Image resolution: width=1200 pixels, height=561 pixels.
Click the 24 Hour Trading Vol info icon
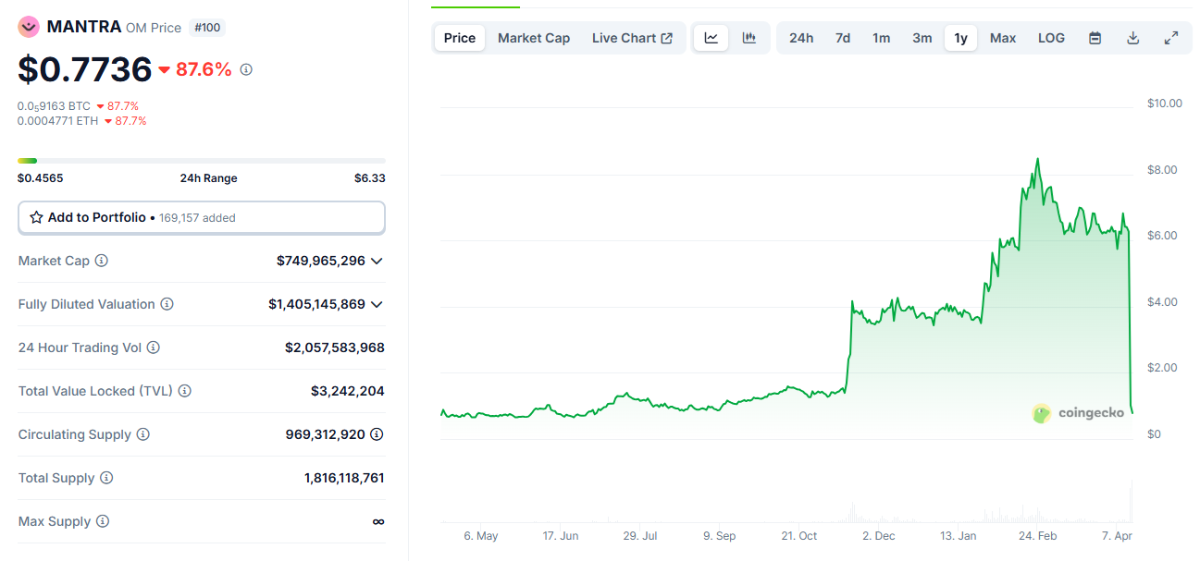[154, 348]
